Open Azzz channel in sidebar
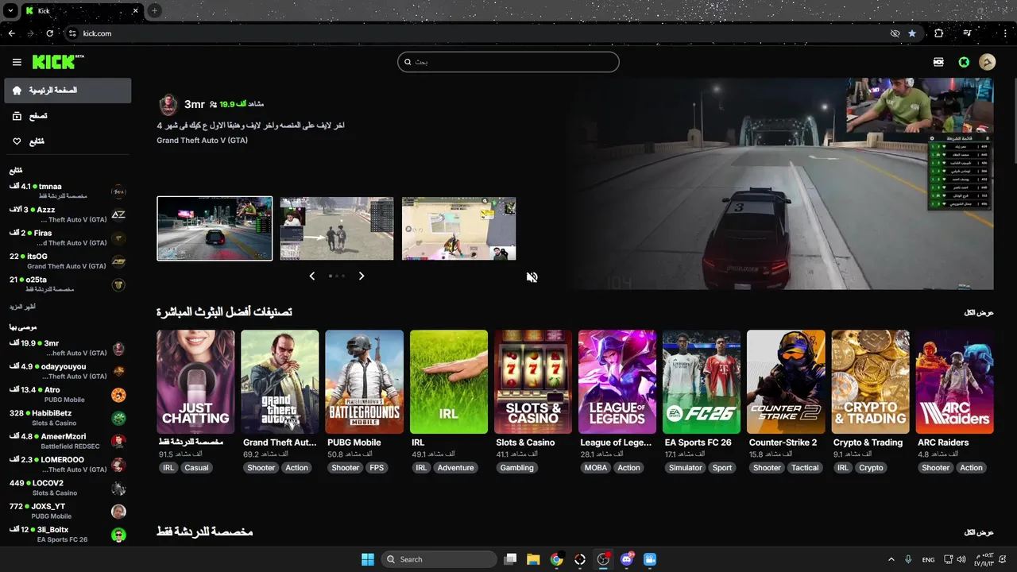Image resolution: width=1017 pixels, height=572 pixels. pyautogui.click(x=68, y=214)
